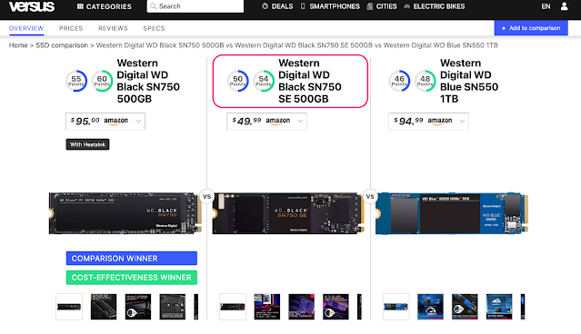The height and width of the screenshot is (334, 581).
Task: Open the Electric Bikes link
Action: [x=434, y=6]
